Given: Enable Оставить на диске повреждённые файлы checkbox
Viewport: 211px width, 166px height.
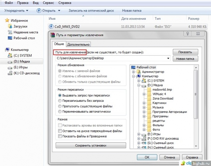Looking at the screenshot, I should pos(60,131).
